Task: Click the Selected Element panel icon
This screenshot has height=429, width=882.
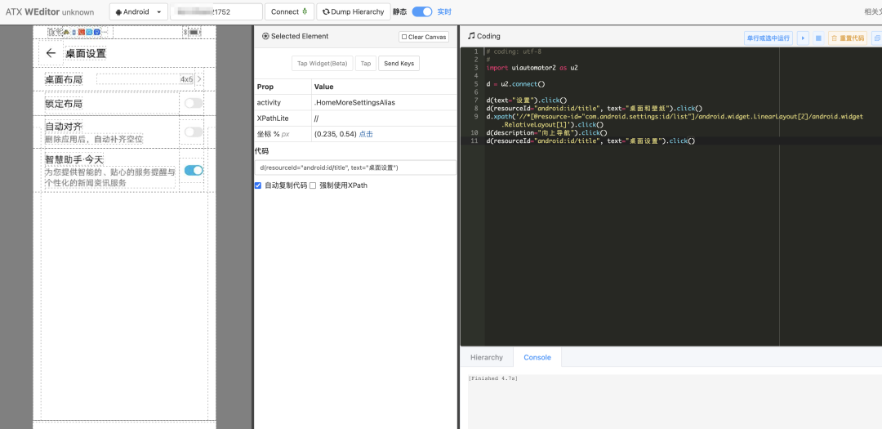Action: [265, 37]
